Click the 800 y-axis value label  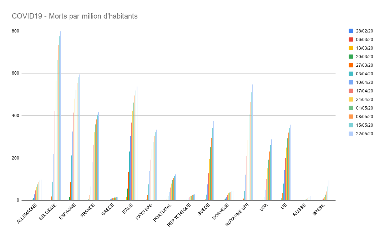click(15, 31)
